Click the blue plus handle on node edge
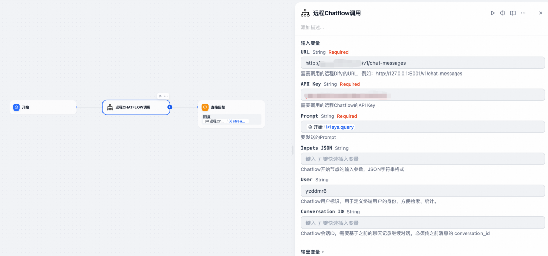The image size is (548, 256). (170, 107)
